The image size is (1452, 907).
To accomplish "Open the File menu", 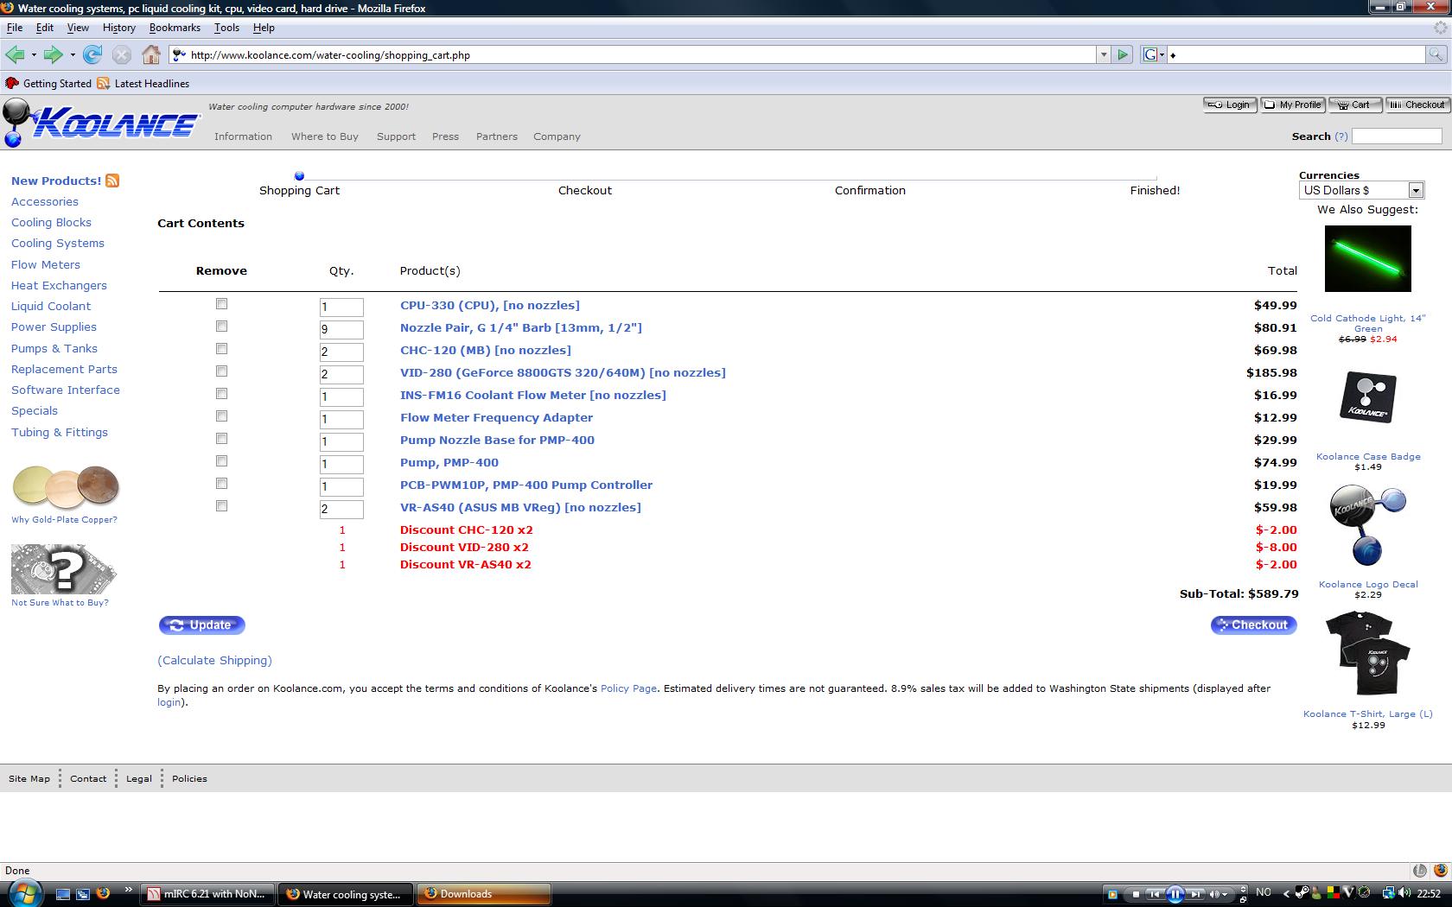I will pos(15,28).
